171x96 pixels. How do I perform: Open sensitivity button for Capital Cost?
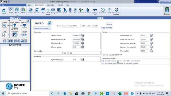[x=83, y=35]
